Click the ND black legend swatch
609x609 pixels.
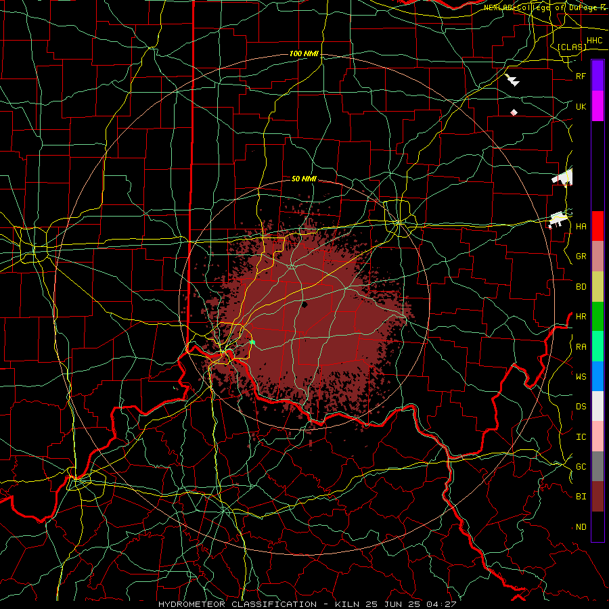click(597, 526)
